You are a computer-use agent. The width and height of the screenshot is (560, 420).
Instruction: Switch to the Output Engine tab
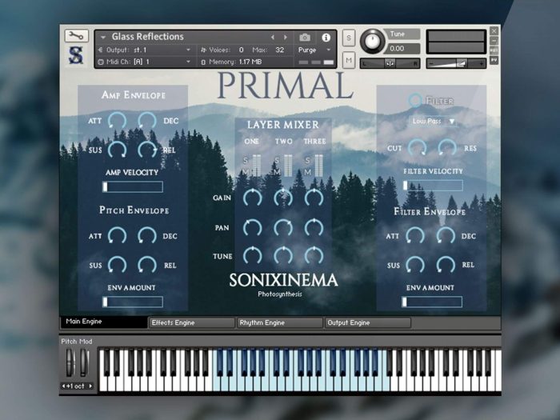pyautogui.click(x=368, y=323)
